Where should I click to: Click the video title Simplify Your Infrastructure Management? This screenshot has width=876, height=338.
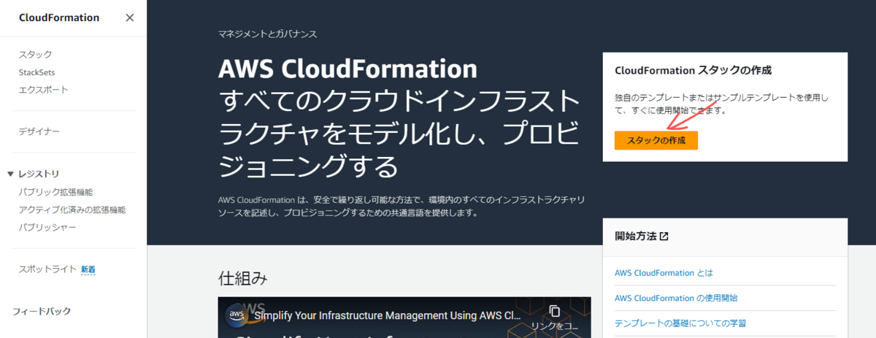pyautogui.click(x=388, y=315)
